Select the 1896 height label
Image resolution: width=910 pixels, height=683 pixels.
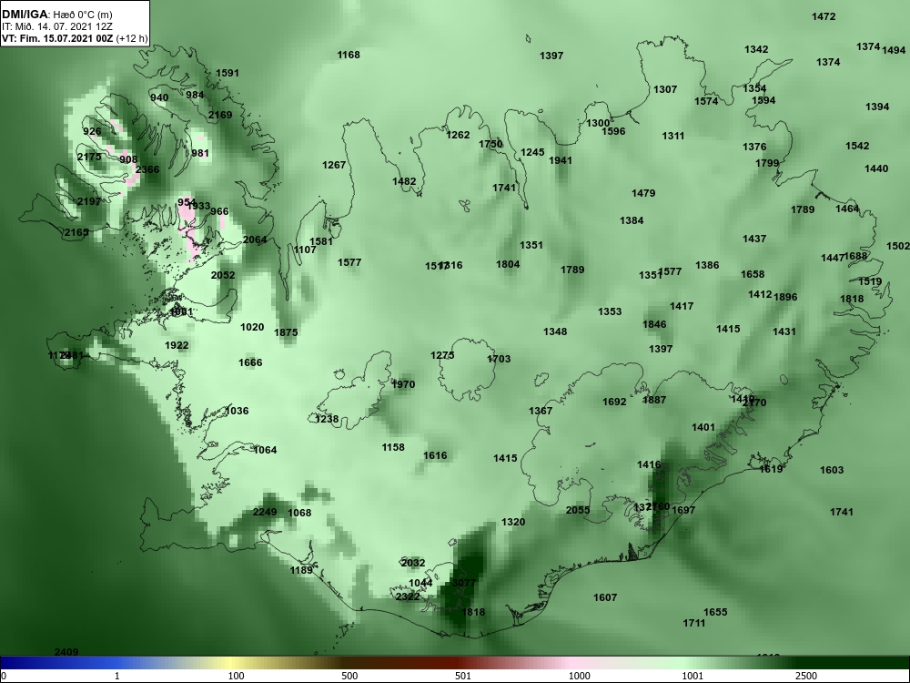785,297
